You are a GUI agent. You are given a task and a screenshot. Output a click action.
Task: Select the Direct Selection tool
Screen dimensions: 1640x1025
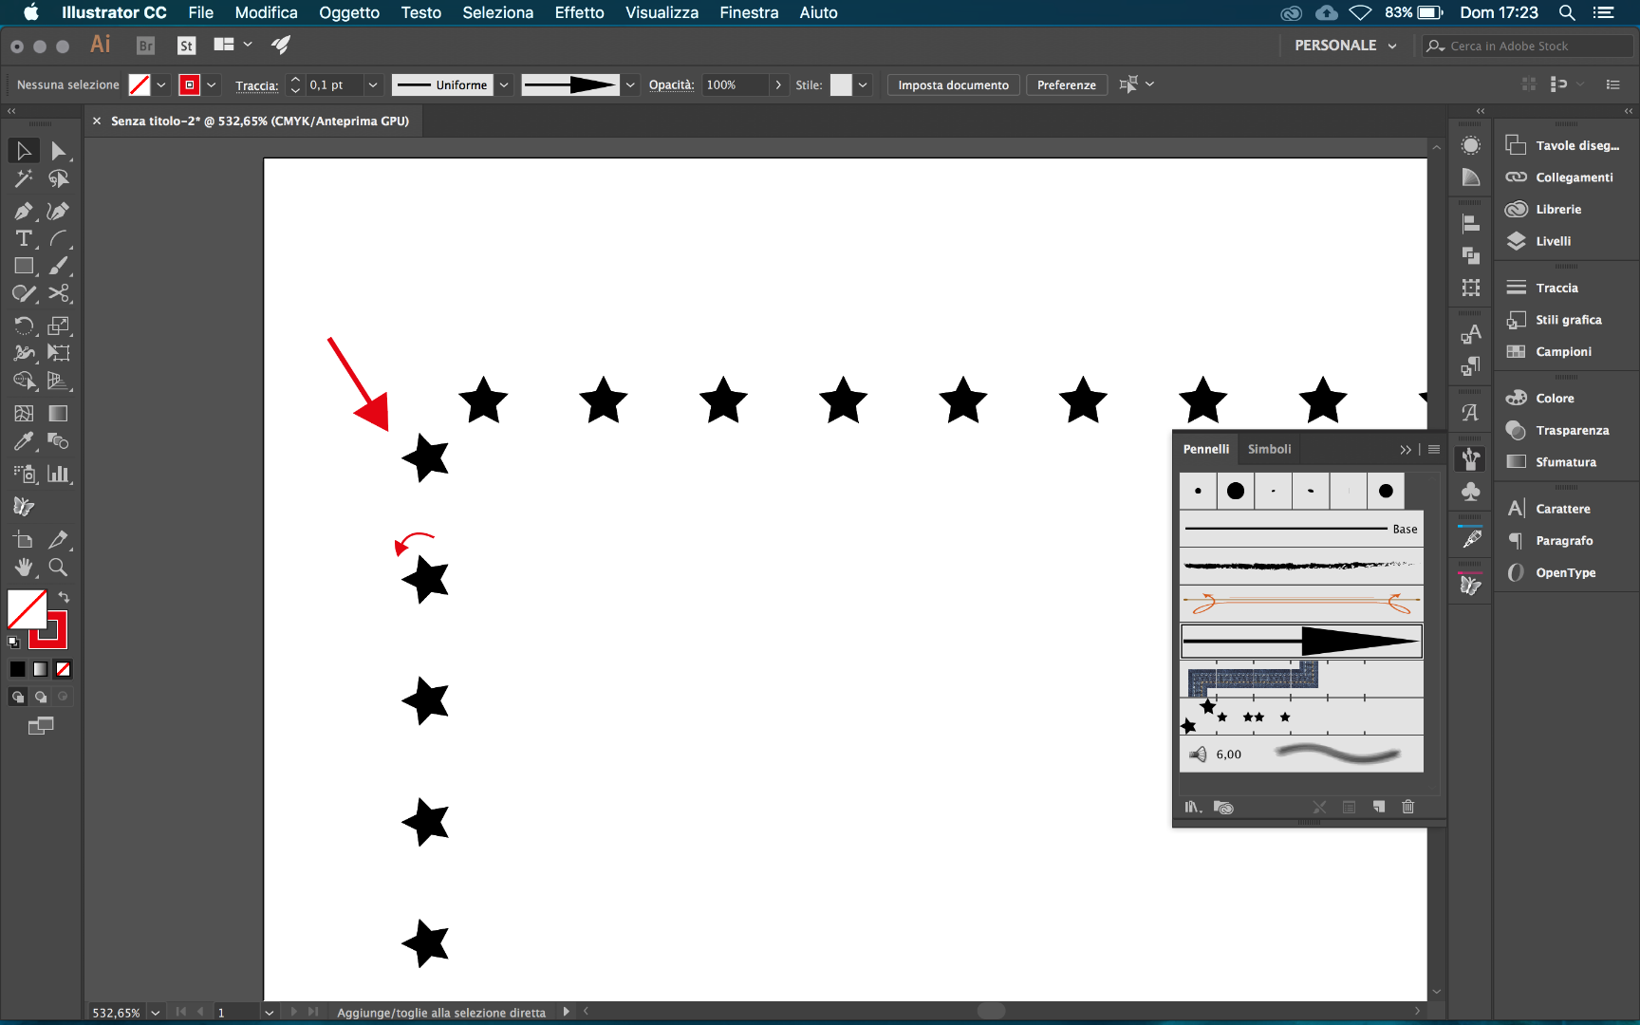[x=59, y=151]
